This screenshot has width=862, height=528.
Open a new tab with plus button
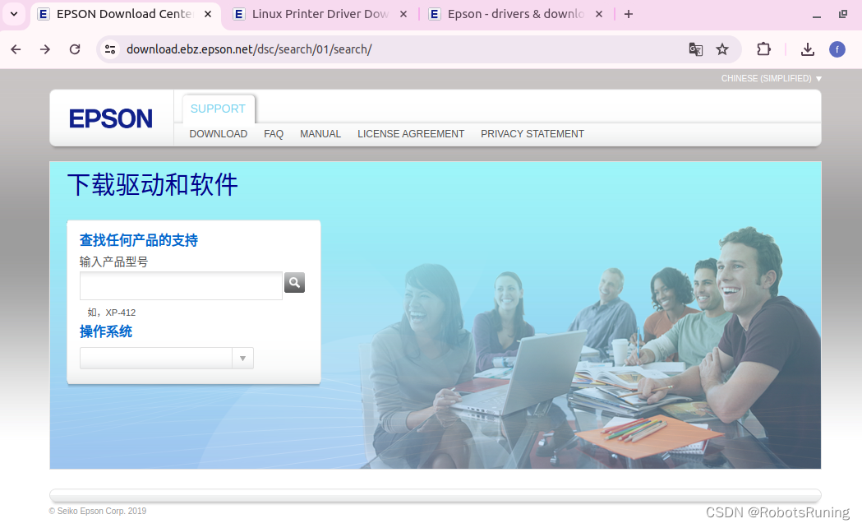629,14
